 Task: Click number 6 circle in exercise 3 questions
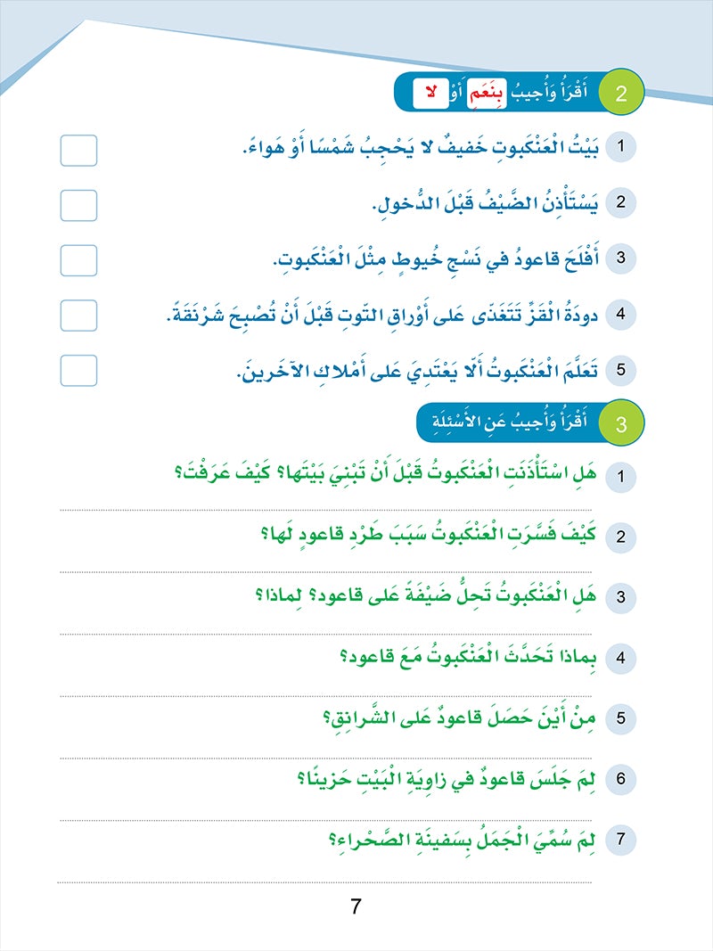coord(619,780)
